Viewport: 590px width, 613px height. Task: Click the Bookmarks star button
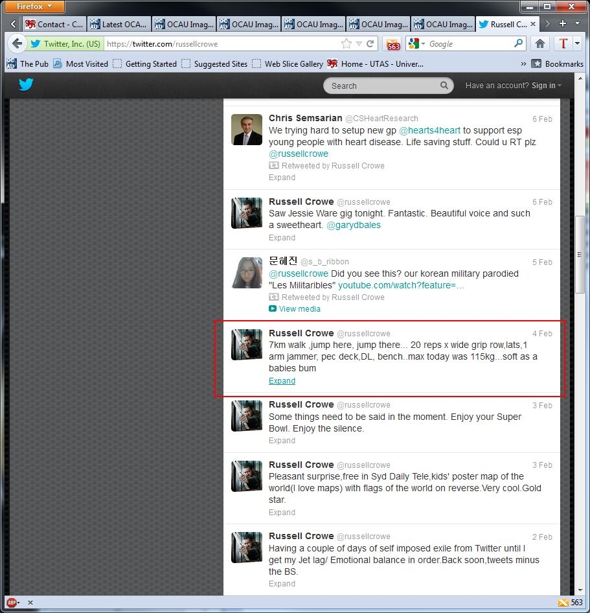tap(558, 64)
